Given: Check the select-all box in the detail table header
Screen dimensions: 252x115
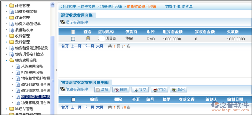Looking at the screenshot, I should 73,100.
